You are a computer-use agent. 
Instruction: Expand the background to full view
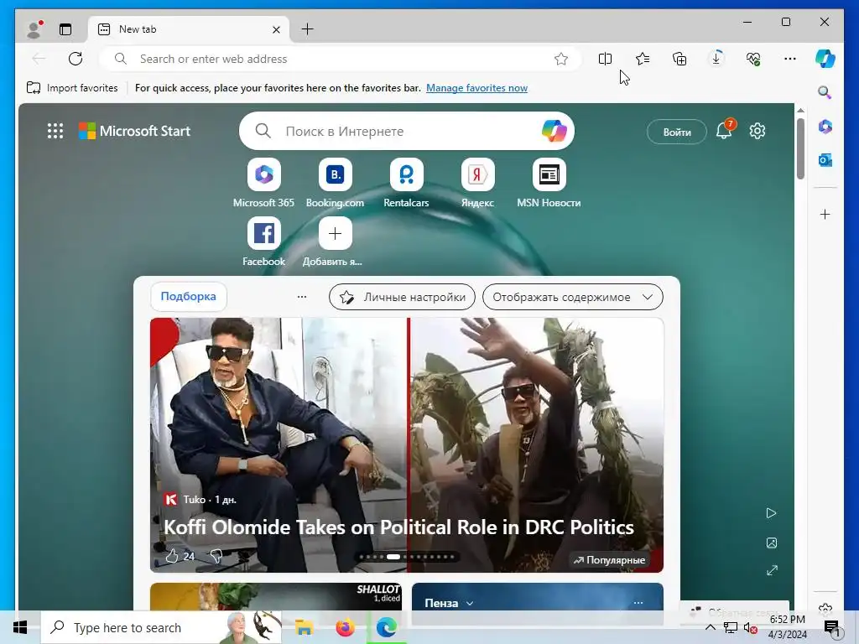pos(772,570)
